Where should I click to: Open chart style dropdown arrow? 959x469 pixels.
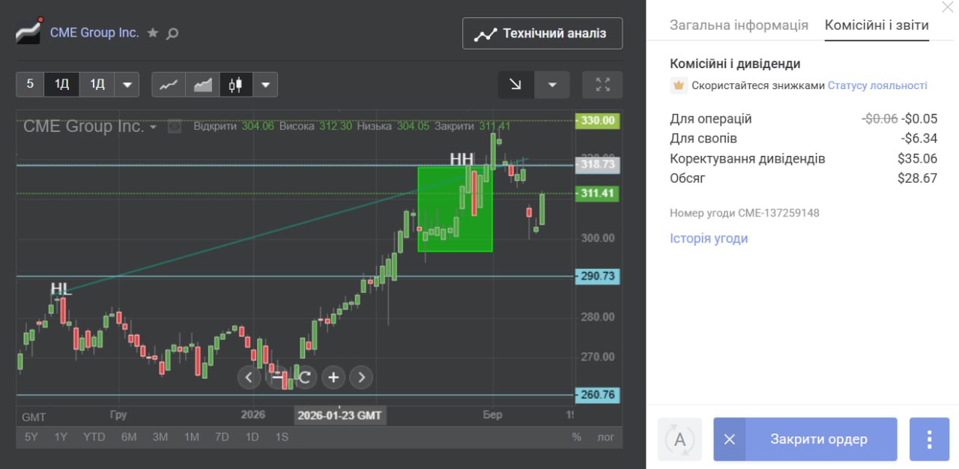[265, 85]
